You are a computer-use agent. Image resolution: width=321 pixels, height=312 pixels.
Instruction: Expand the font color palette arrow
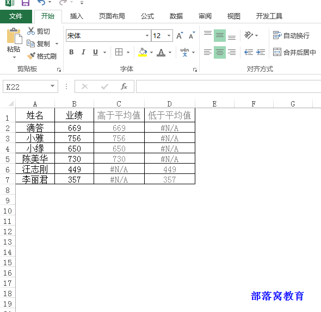[170, 53]
